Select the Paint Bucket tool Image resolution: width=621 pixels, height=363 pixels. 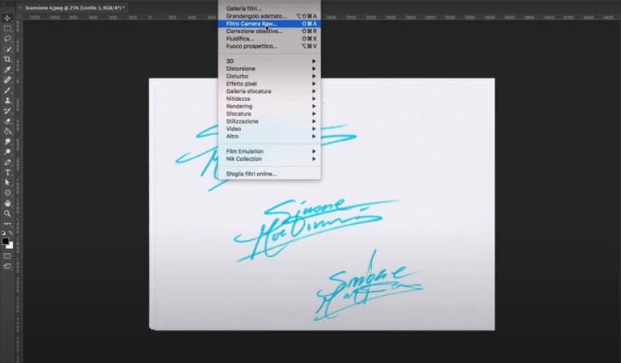(7, 132)
